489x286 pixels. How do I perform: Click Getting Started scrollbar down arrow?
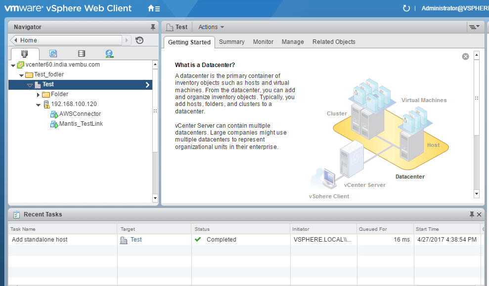[x=476, y=194]
